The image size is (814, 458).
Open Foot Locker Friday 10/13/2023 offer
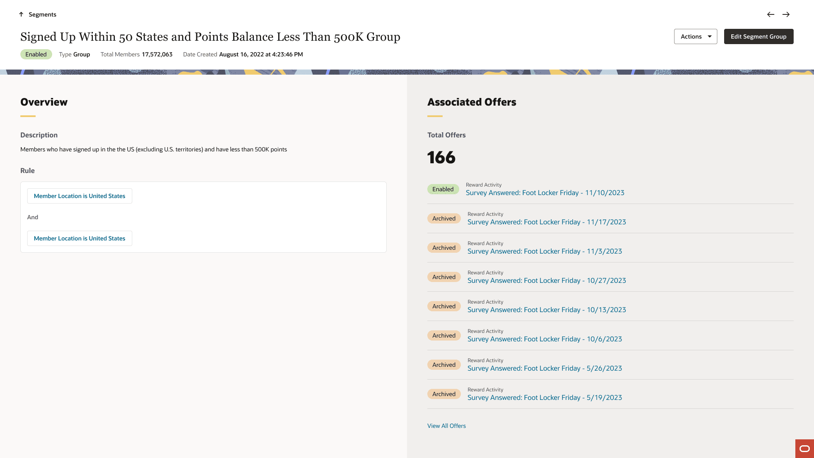[x=546, y=310]
